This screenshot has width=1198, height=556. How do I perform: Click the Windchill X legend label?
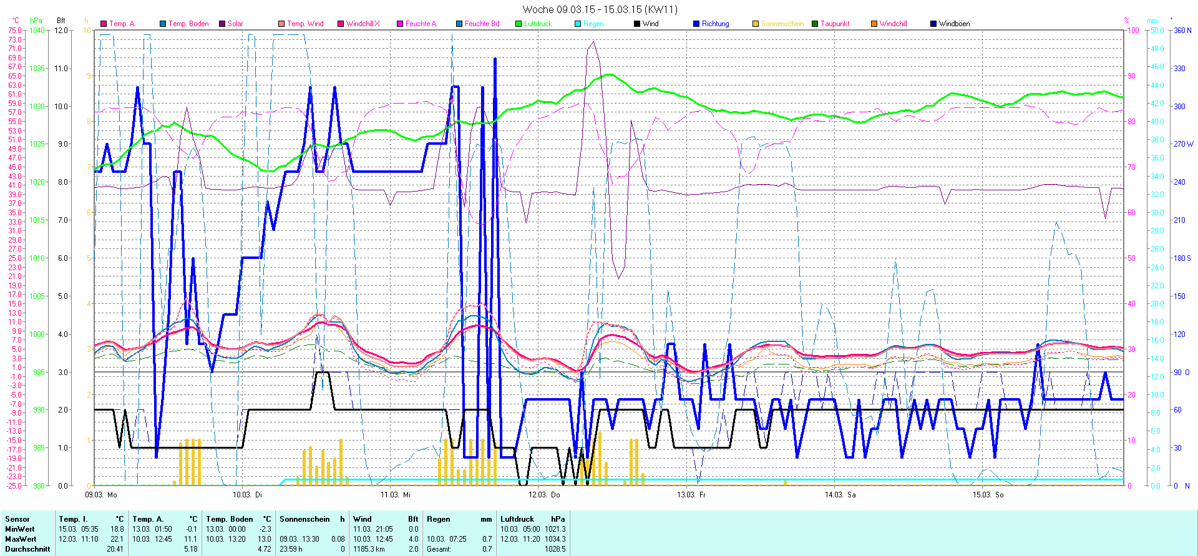(x=363, y=24)
